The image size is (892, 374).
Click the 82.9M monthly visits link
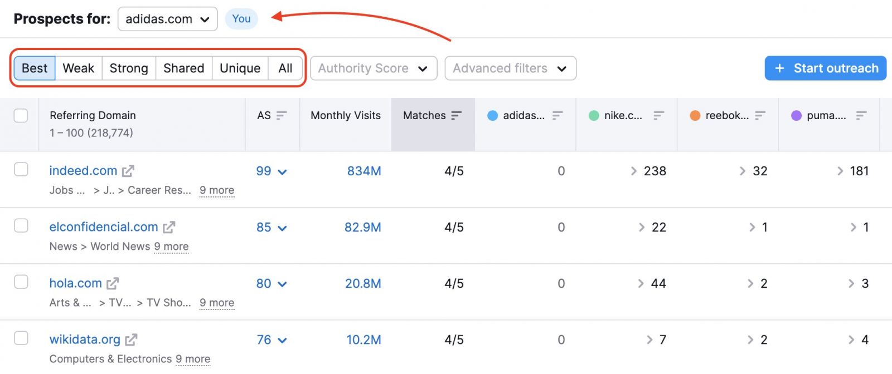pyautogui.click(x=363, y=227)
